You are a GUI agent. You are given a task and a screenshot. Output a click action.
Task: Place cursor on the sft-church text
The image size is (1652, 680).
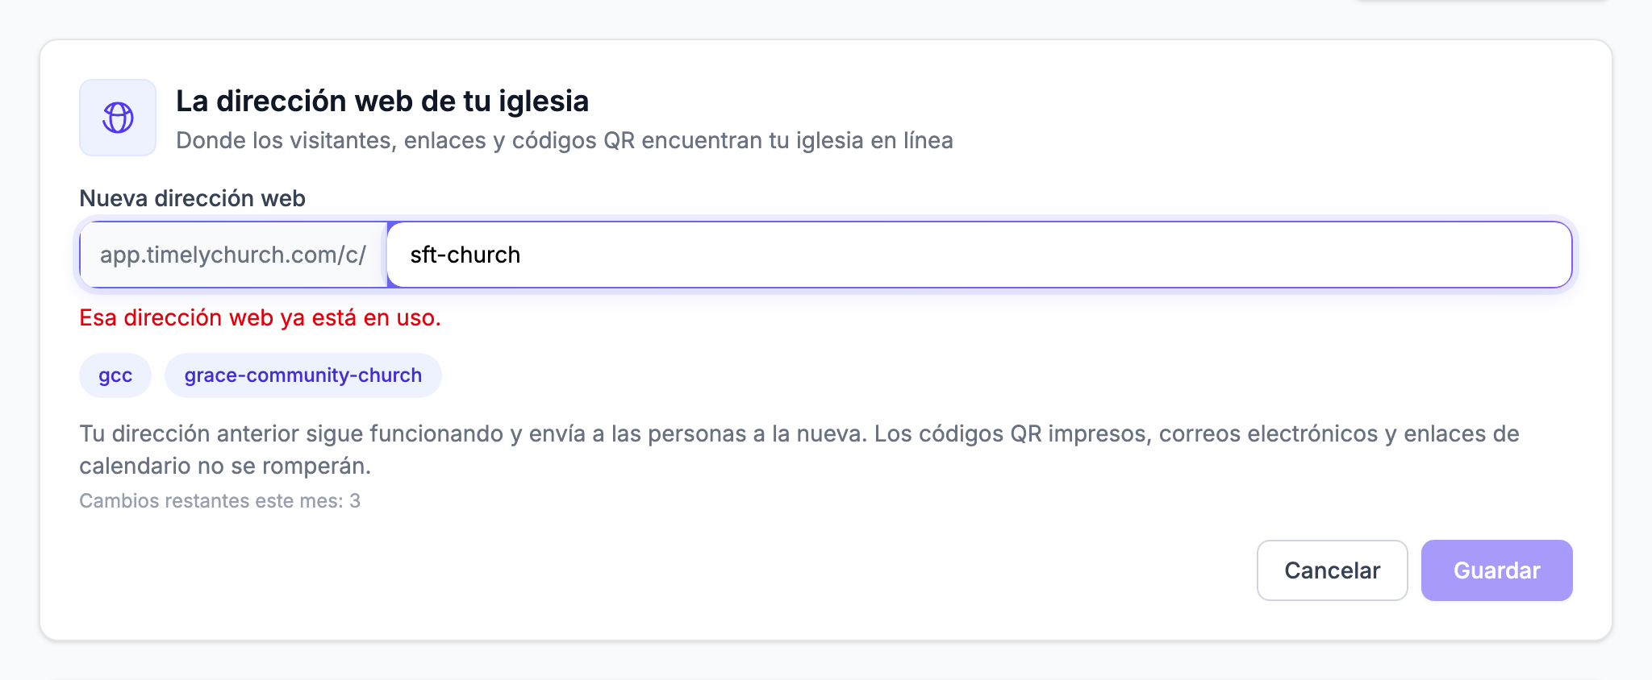[x=465, y=255]
